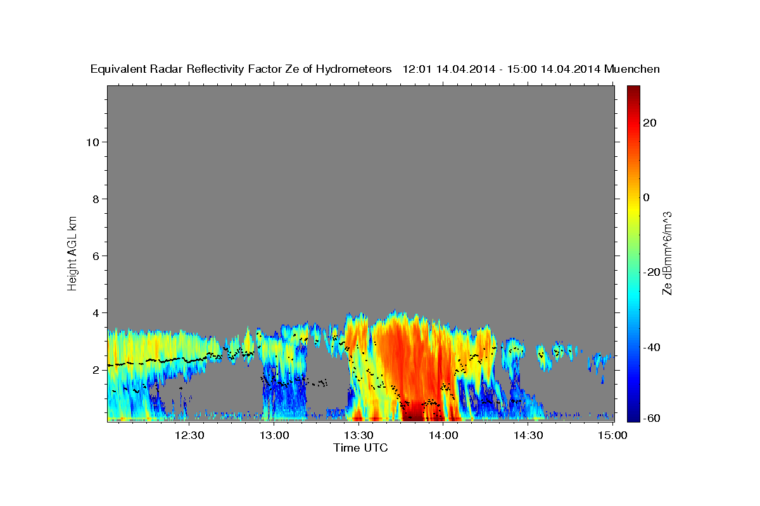The height and width of the screenshot is (506, 760).
Task: Click the plot title 'Equivalent Radar Reflectivity Factor Ze of Hydrometeors'
Action: pos(241,70)
